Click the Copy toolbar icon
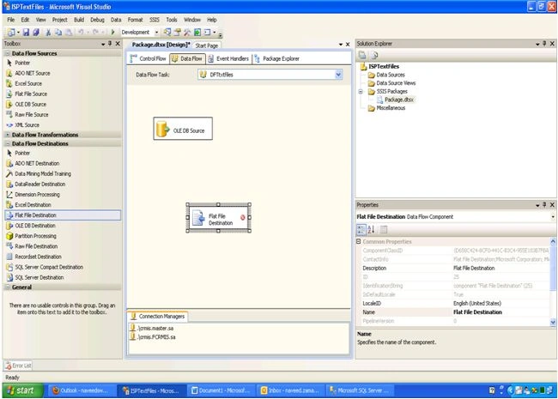This screenshot has height=399, width=558. 58,33
